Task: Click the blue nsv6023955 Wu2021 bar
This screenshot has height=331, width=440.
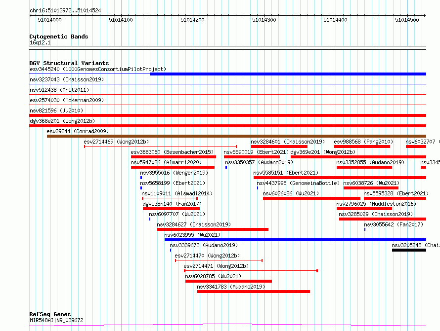Action: pos(295,240)
